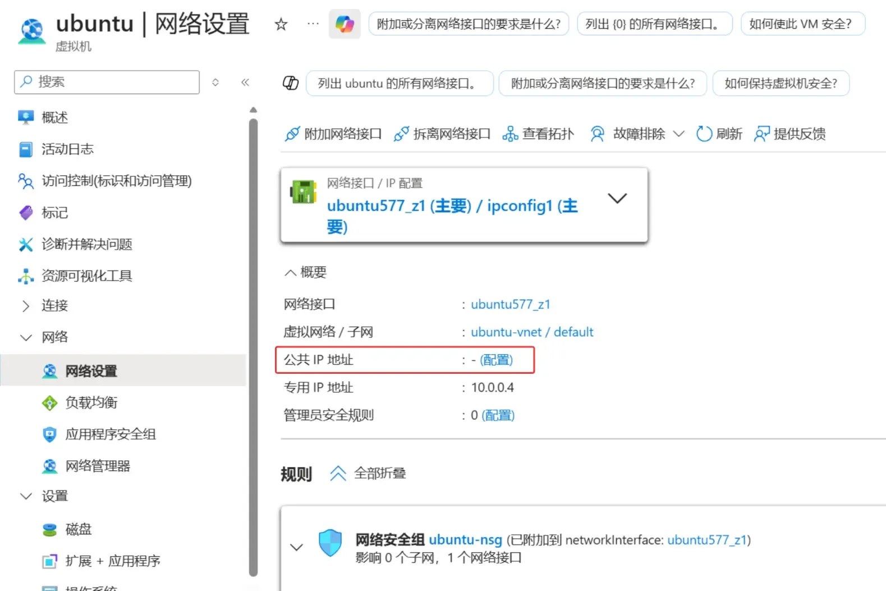Click the ubuntu virtual machine header icon

point(32,31)
